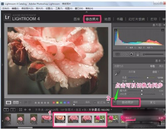Adjust the zoom (缩放) slider

pos(82,105)
